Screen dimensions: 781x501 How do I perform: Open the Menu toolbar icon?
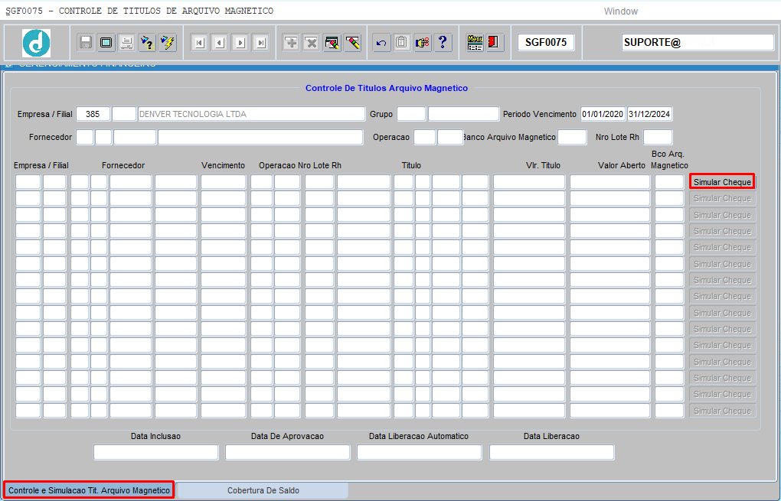(x=475, y=43)
